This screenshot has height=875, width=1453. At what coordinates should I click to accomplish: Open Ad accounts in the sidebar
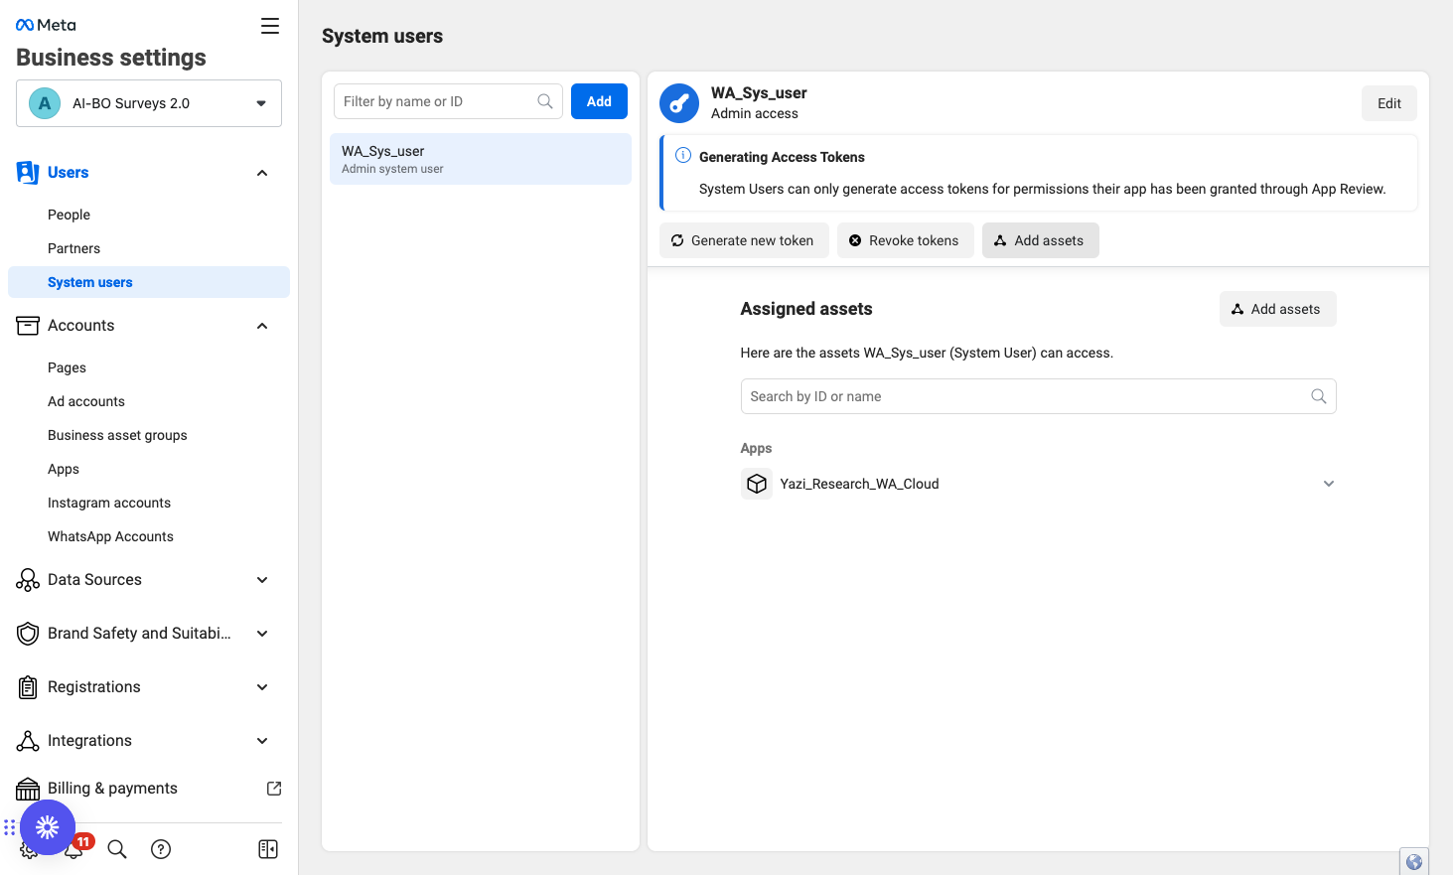(86, 401)
